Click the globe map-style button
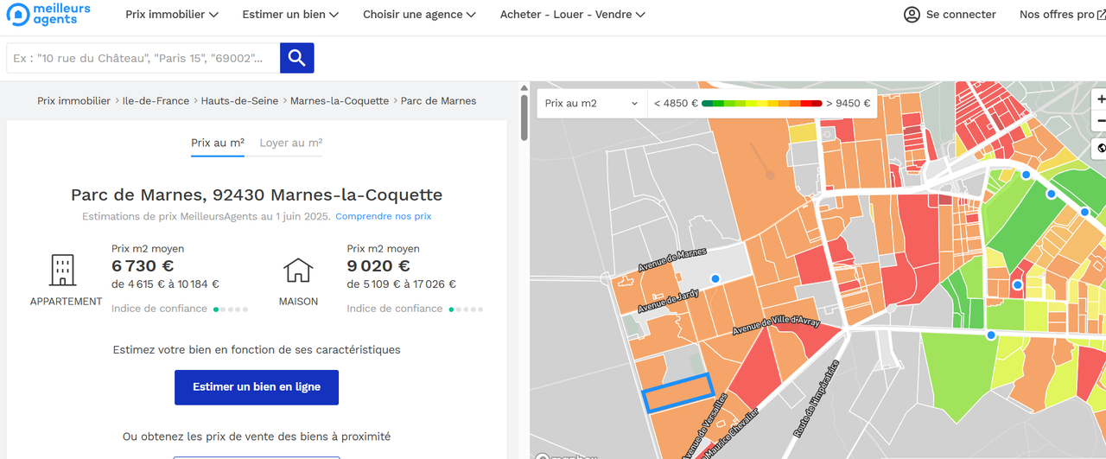 point(1101,149)
